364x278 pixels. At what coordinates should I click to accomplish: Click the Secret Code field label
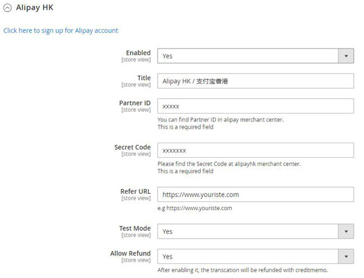pos(132,147)
